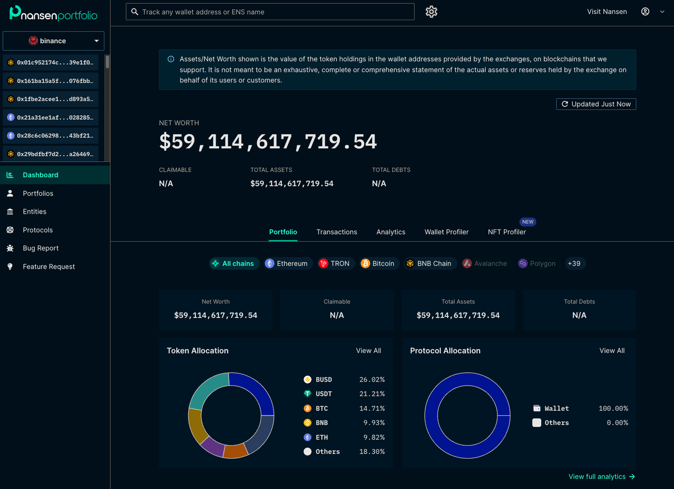Screen dimensions: 674x489
Task: Switch to the Transactions tab
Action: pyautogui.click(x=336, y=232)
